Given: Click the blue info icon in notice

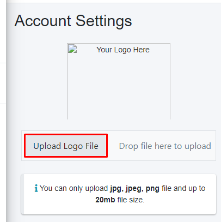Looking at the screenshot, I should point(36,188).
